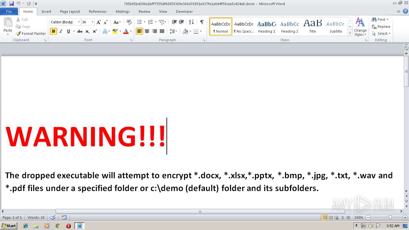Viewport: 409px width, 230px height.
Task: Apply red font color
Action: (126, 31)
